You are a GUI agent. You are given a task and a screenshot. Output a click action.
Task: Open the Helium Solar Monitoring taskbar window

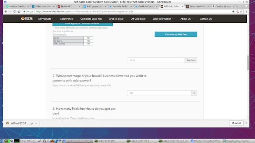[x=206, y=141]
